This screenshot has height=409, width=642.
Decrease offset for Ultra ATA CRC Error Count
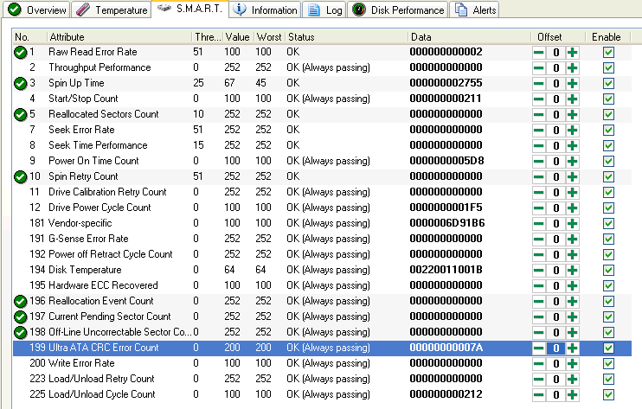pyautogui.click(x=539, y=348)
